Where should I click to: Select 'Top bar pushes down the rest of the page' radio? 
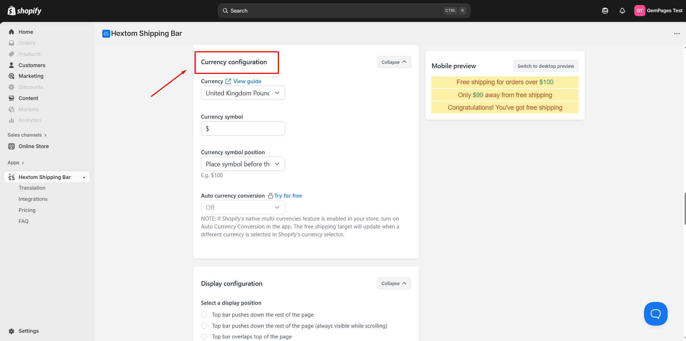pyautogui.click(x=204, y=315)
